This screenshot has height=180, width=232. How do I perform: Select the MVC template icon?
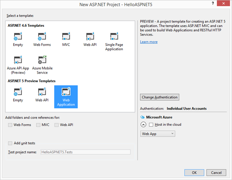(x=66, y=36)
